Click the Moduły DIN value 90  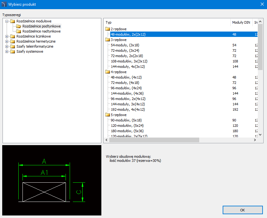[234, 120]
